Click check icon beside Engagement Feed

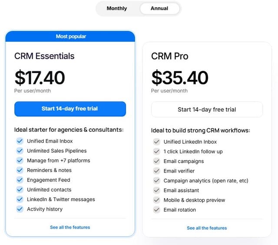tap(20, 180)
